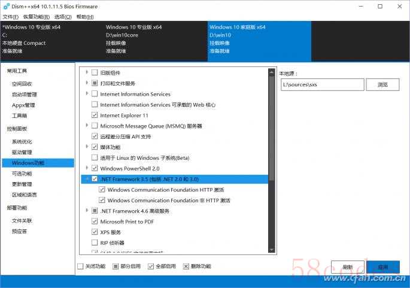Toggle the Internet Information Services checkbox

95,93
